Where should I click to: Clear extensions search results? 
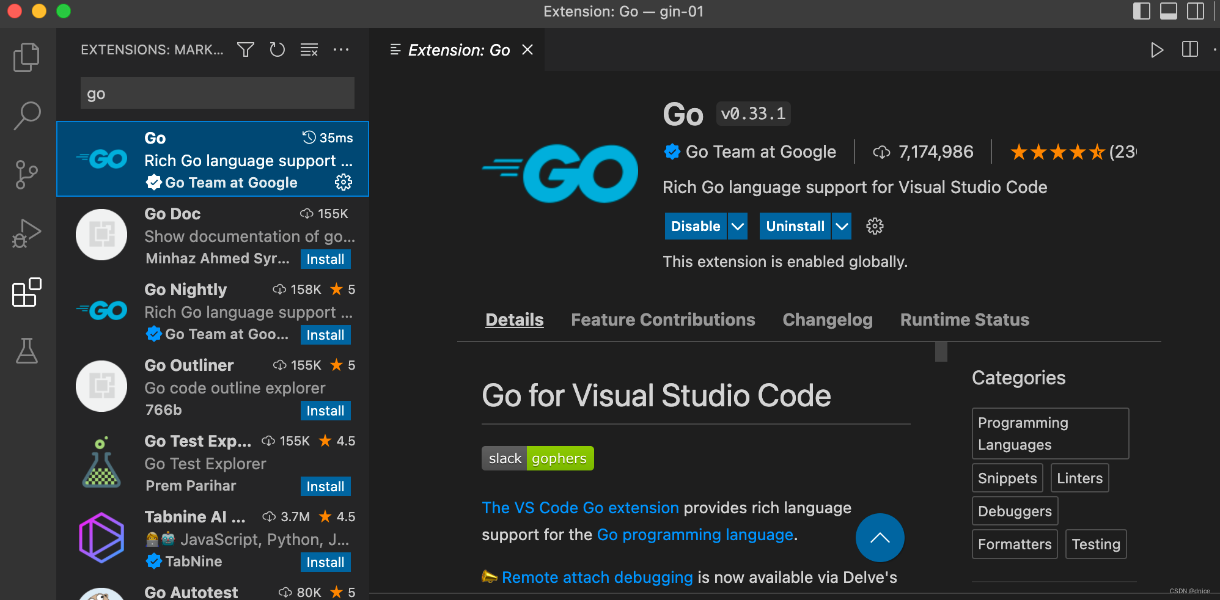pos(309,49)
